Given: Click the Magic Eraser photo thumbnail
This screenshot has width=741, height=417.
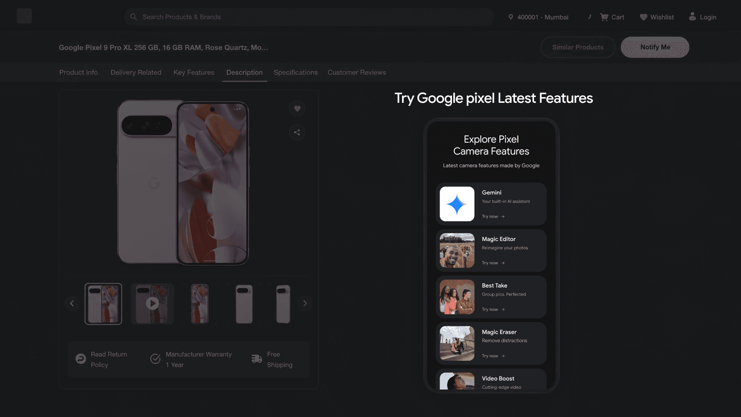Looking at the screenshot, I should (x=457, y=343).
